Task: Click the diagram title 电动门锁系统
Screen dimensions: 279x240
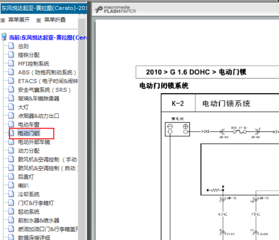Action: [226, 103]
